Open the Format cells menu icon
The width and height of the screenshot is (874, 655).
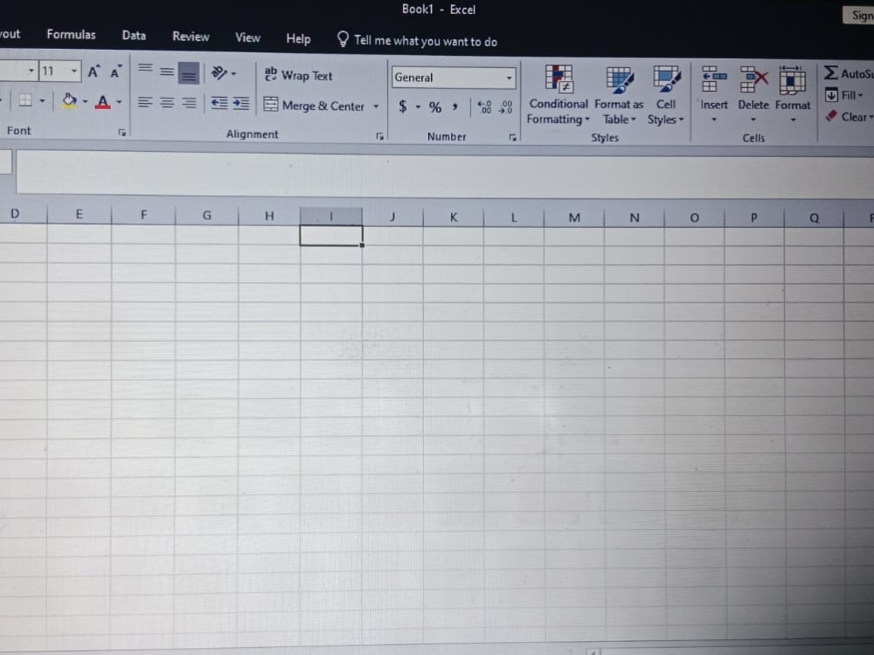[x=792, y=80]
